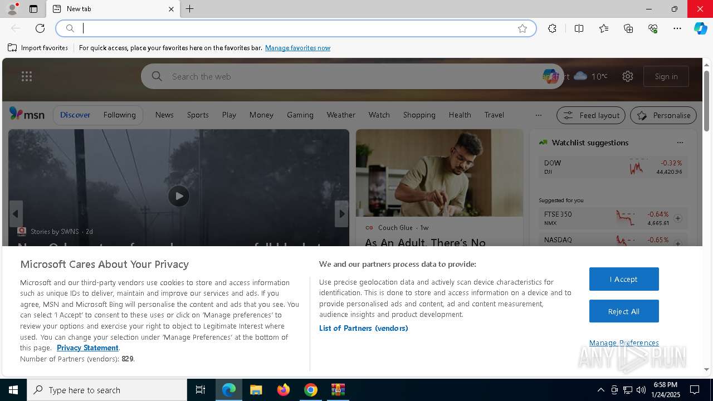Viewport: 713px width, 401px height.
Task: Toggle split screen view
Action: point(579,28)
